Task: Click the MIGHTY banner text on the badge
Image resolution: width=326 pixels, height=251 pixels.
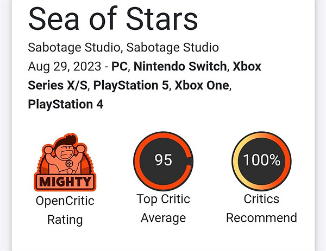Action: point(65,180)
